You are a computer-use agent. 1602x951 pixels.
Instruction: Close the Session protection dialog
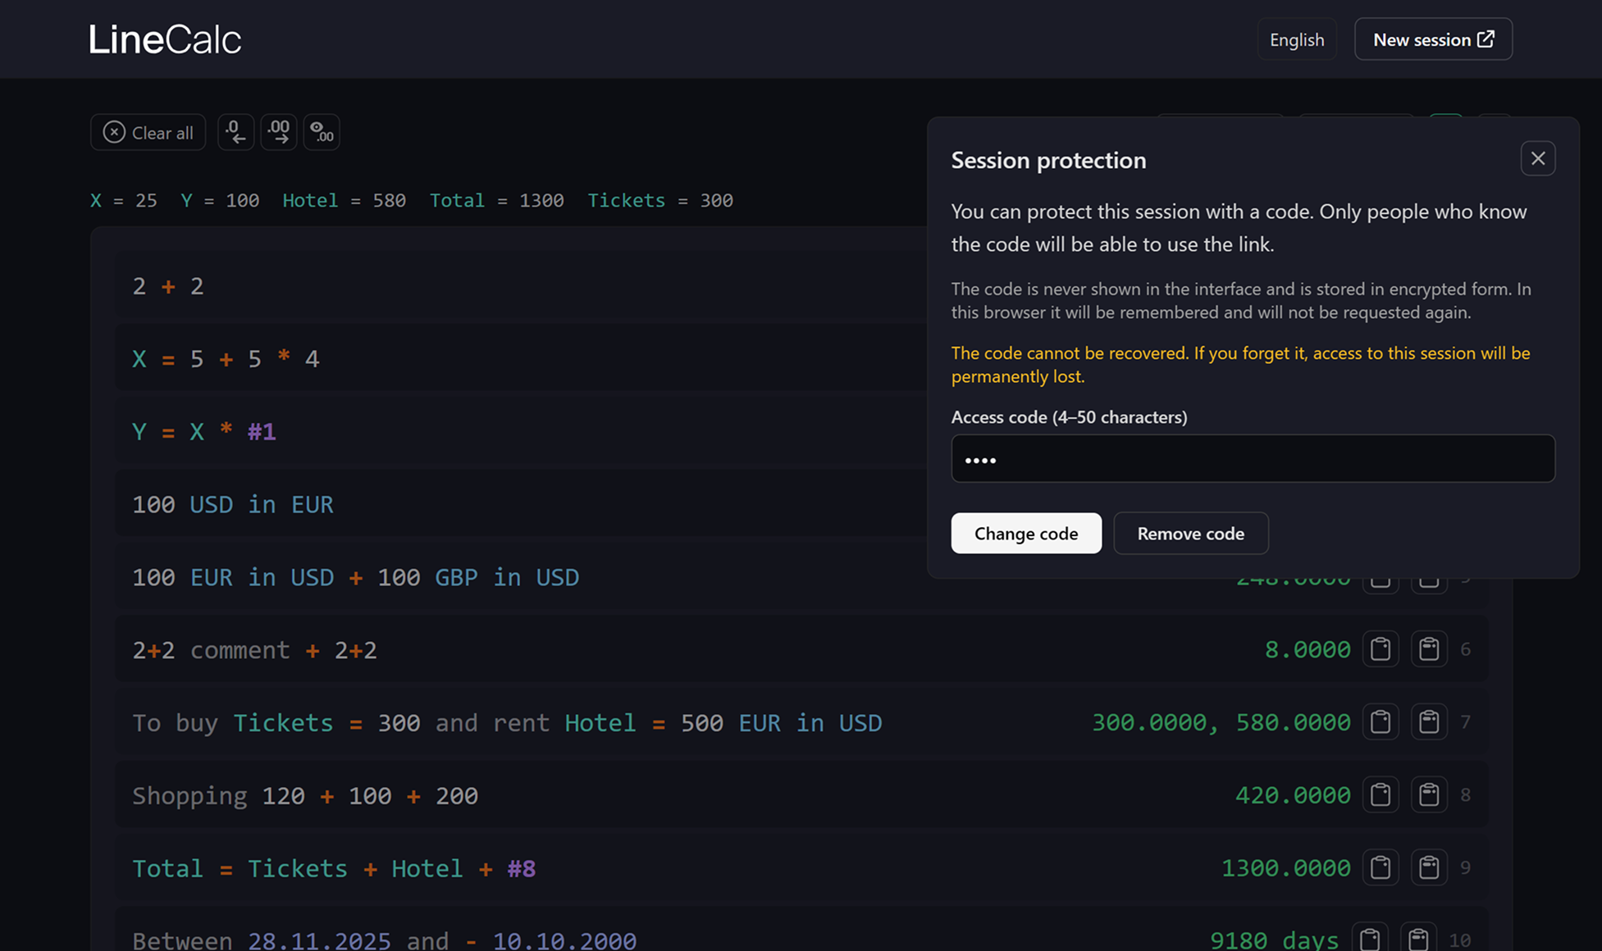1538,158
